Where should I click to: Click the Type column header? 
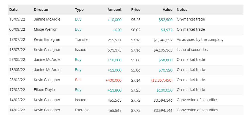pos(79,10)
